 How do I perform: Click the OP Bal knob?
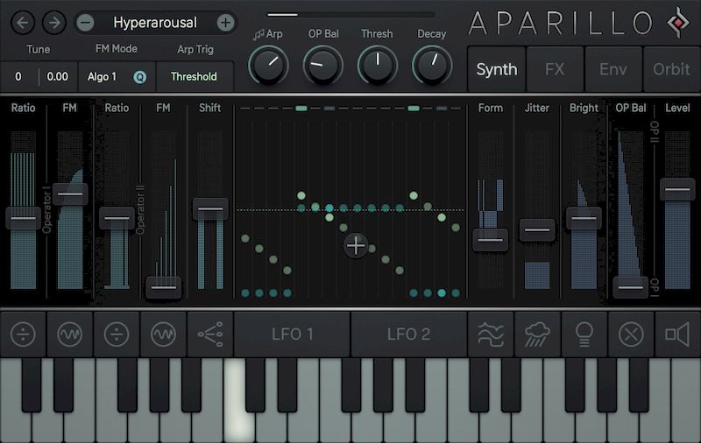[323, 65]
